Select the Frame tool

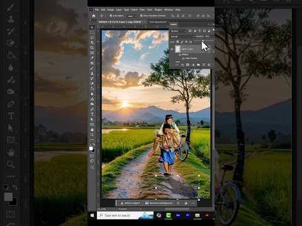(92, 53)
